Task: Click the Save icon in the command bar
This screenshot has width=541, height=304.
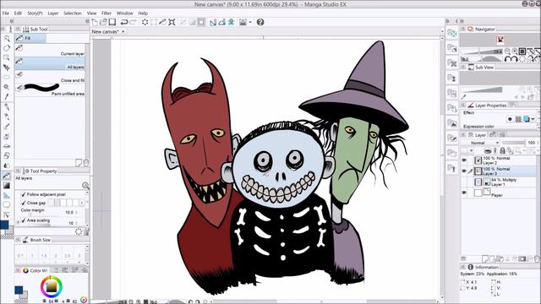Action: [x=112, y=22]
